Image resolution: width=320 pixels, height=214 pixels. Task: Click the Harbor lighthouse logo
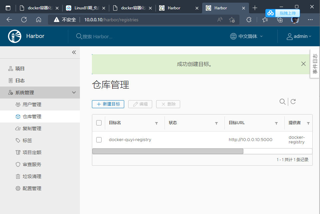click(15, 36)
